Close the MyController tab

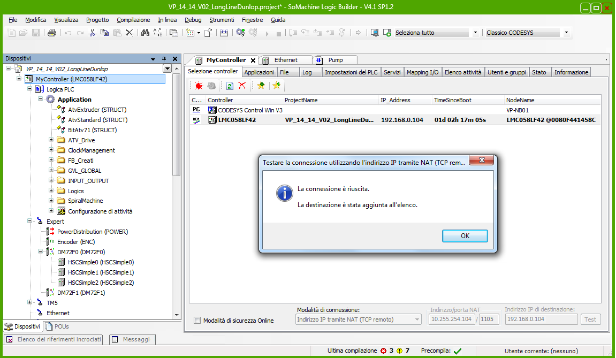tap(253, 60)
